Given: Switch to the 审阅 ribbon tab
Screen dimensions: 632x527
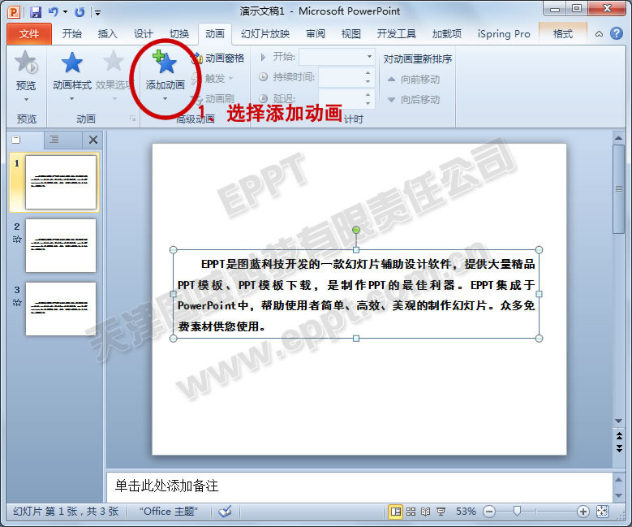Looking at the screenshot, I should (x=316, y=34).
